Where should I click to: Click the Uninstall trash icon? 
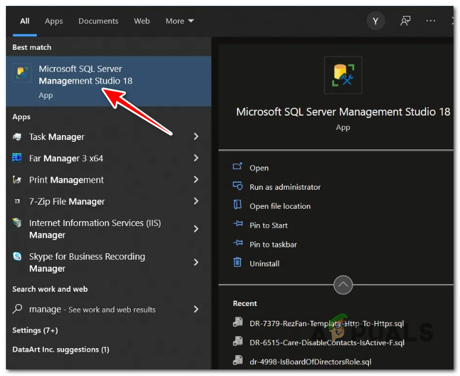(x=237, y=262)
